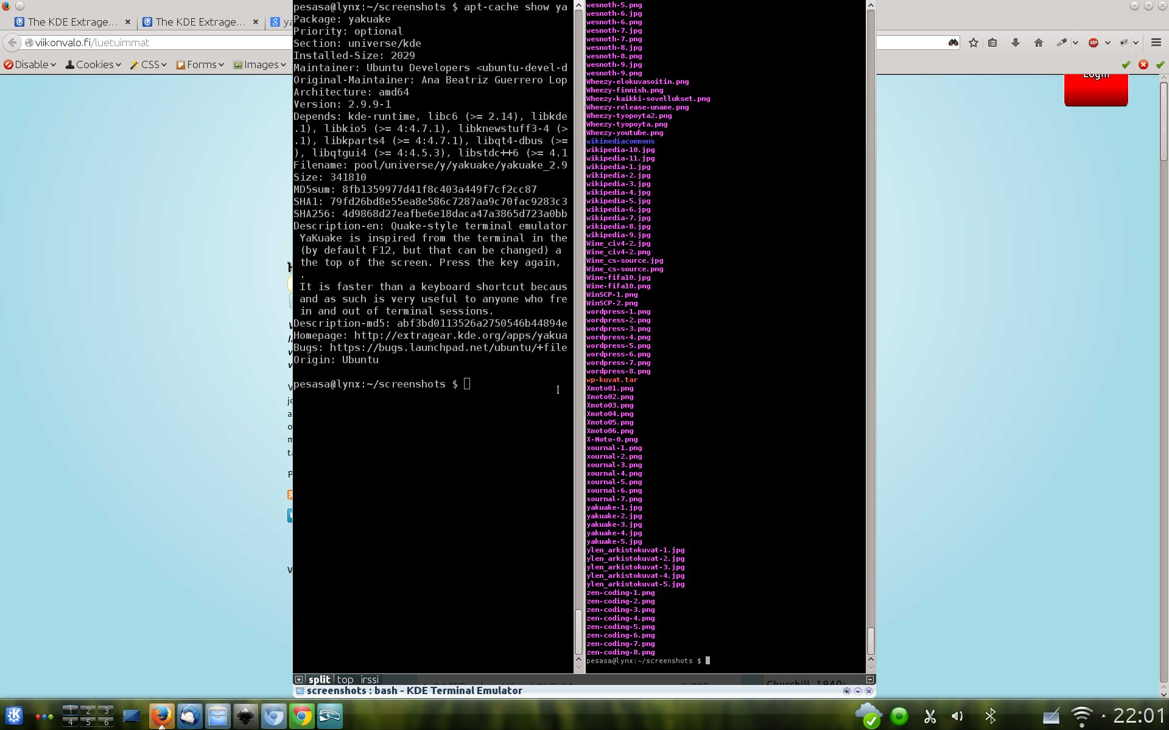The image size is (1169, 730).
Task: Open the Cookies web developer menu
Action: click(93, 64)
